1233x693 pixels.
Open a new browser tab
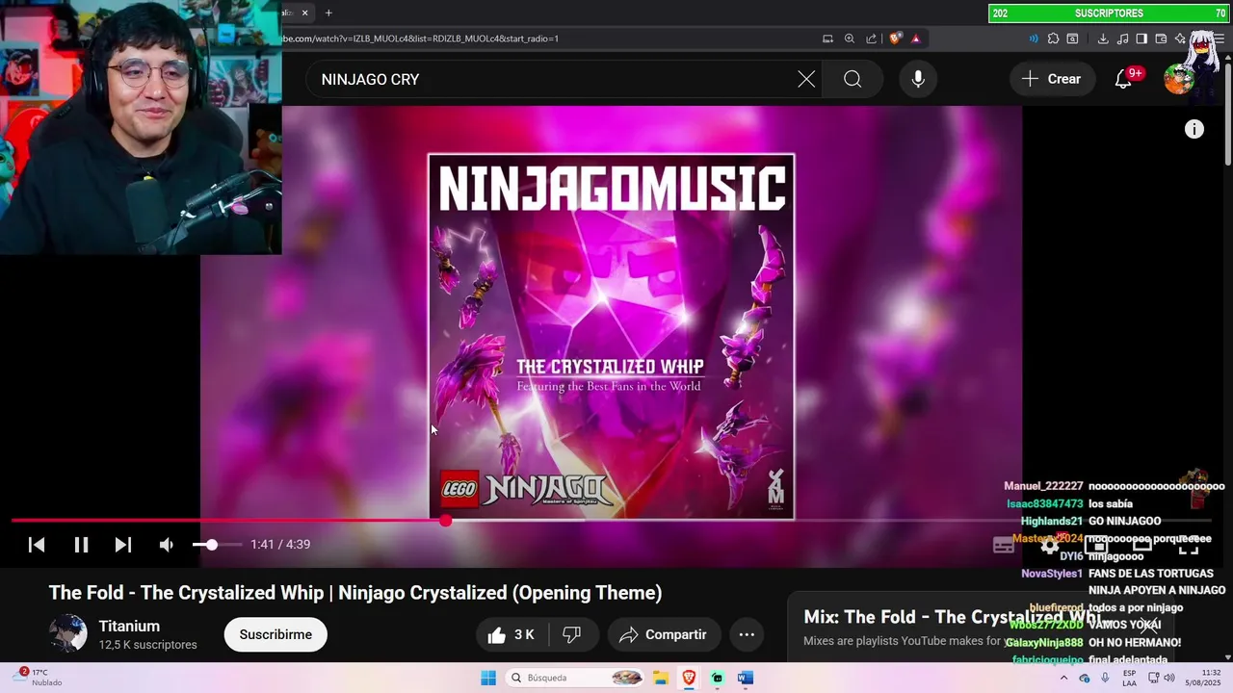pos(328,13)
